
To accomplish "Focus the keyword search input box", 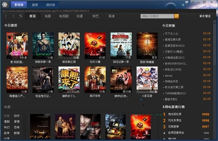I will [157, 16].
